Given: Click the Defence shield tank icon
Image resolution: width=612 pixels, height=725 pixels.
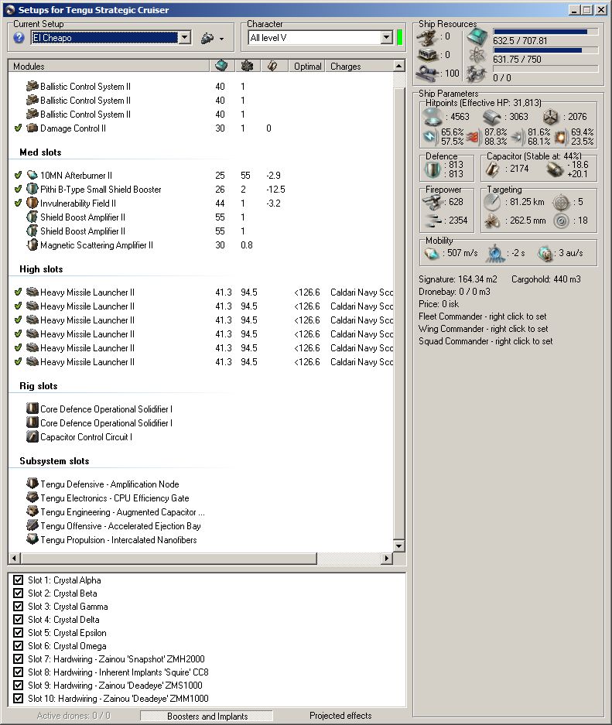Looking at the screenshot, I should [x=433, y=169].
